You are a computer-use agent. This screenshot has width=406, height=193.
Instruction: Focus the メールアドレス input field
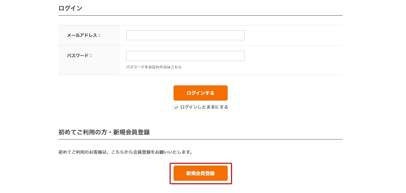[x=185, y=35]
